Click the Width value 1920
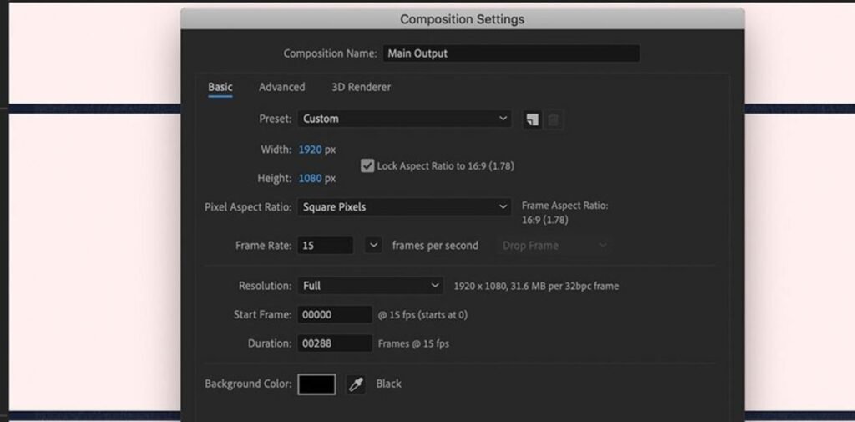 pyautogui.click(x=310, y=150)
